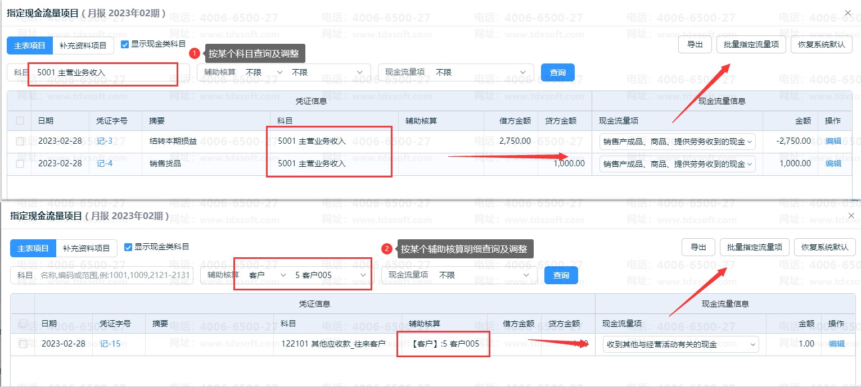Select all rows via upper table header checkbox

(20, 121)
